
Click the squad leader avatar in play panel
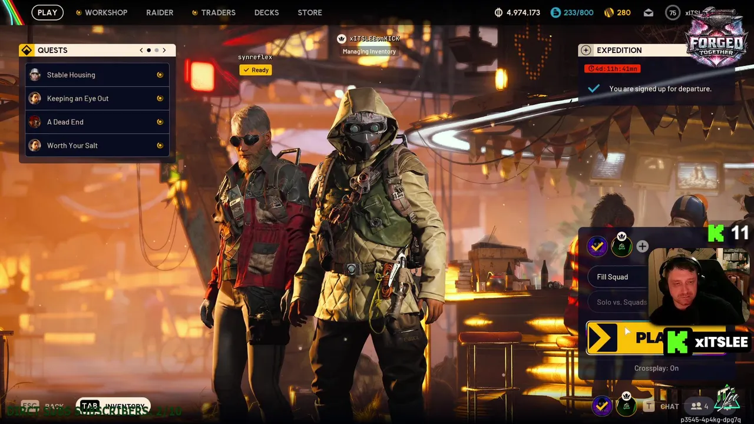click(621, 246)
